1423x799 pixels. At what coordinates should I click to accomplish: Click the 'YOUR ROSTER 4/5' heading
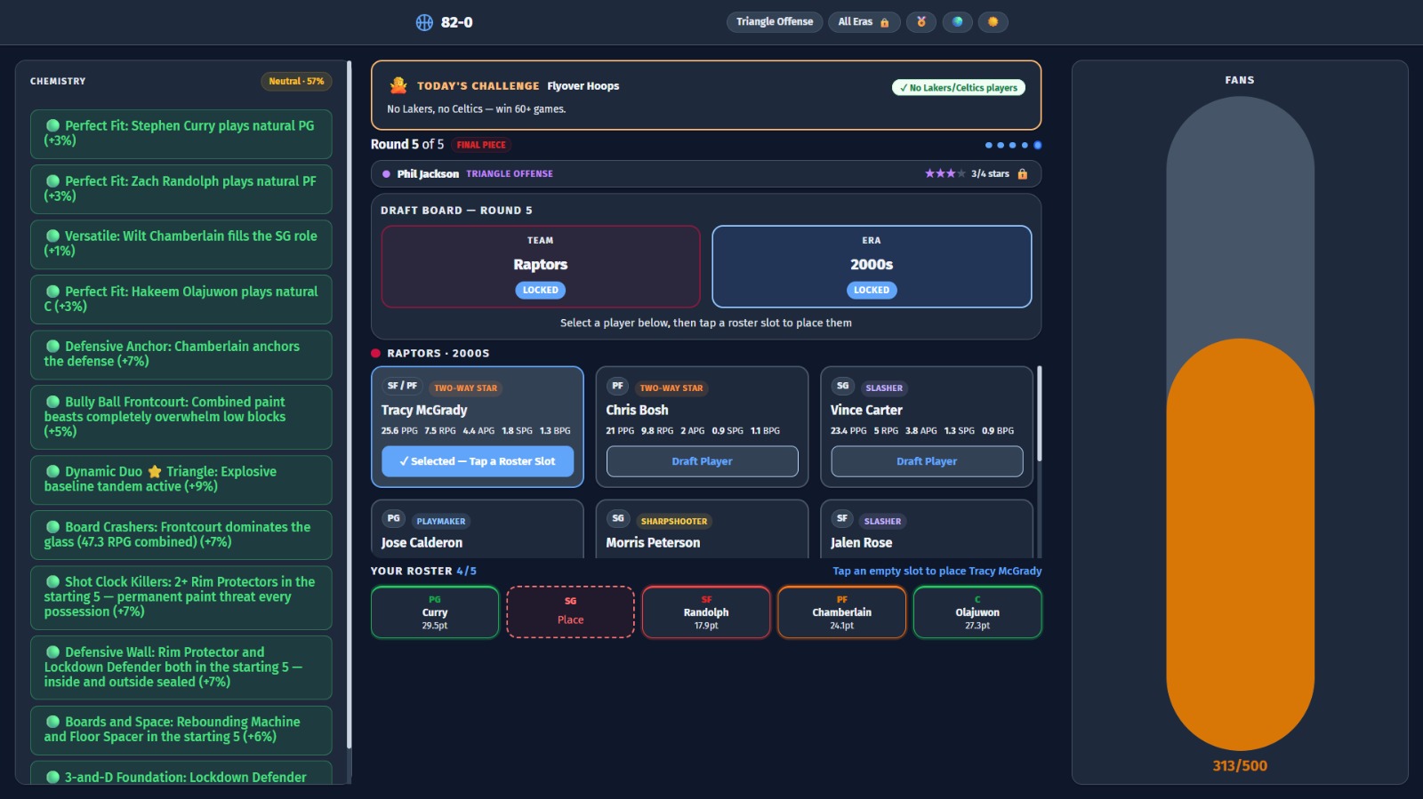pyautogui.click(x=423, y=571)
